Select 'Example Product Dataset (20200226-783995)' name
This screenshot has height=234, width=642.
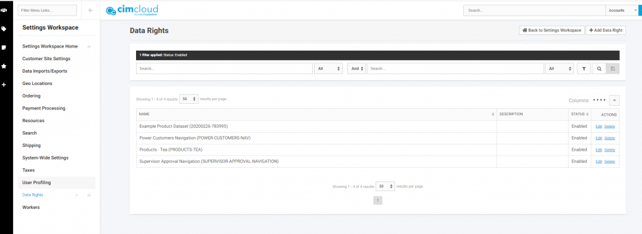point(184,126)
